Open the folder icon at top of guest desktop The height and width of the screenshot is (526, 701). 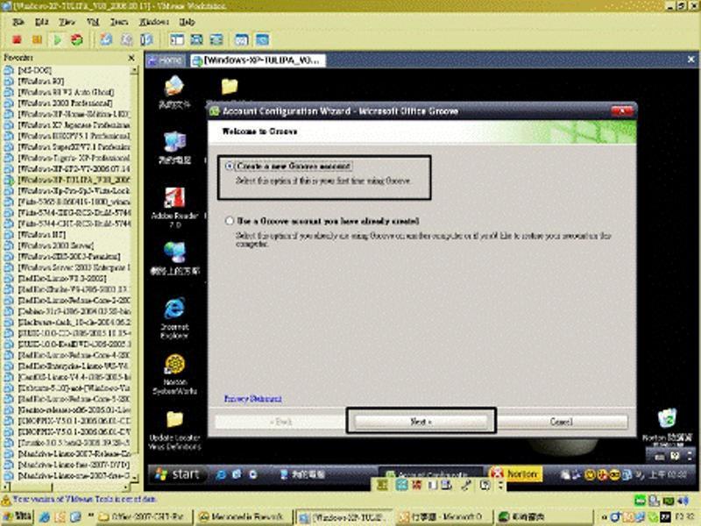230,86
